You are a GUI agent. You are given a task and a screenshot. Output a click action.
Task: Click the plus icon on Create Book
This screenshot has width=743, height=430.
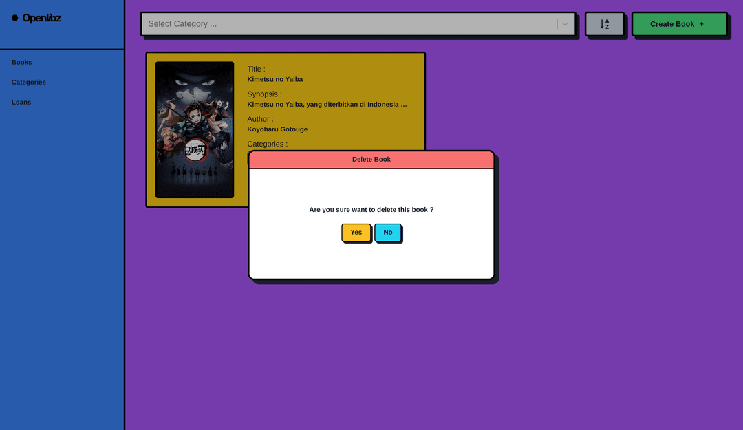pos(701,24)
